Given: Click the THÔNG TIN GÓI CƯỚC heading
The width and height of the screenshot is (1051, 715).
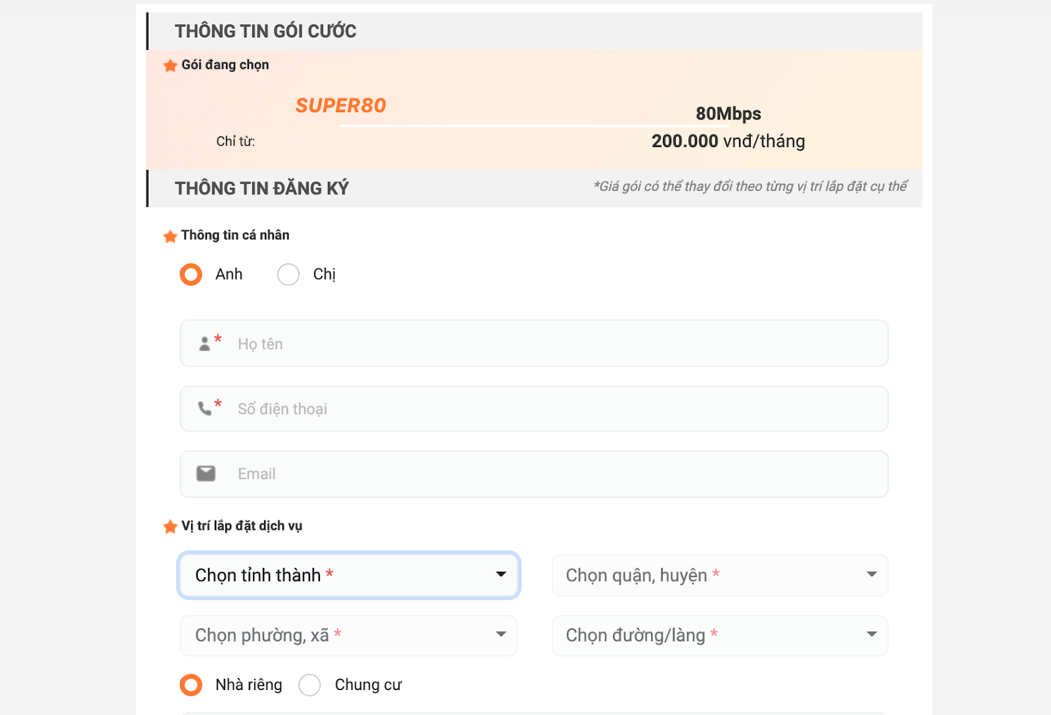Looking at the screenshot, I should (x=265, y=31).
